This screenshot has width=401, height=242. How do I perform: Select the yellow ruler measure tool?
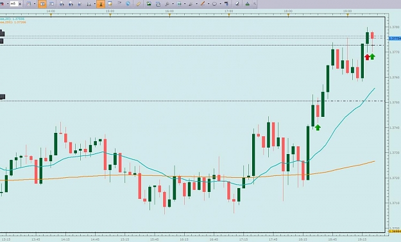[x=139, y=4]
